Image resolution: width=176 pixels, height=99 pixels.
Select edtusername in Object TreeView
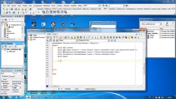(10, 33)
